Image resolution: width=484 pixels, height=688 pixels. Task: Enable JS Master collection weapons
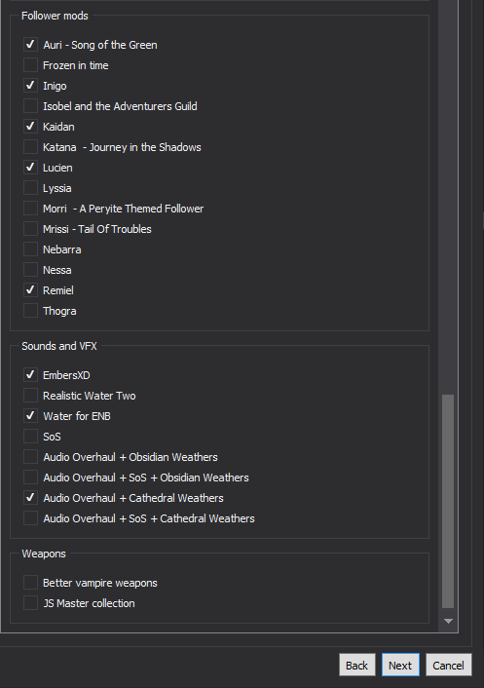click(x=30, y=603)
